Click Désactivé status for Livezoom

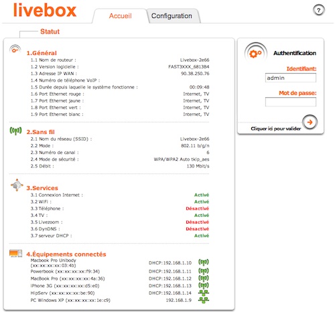[x=197, y=222]
